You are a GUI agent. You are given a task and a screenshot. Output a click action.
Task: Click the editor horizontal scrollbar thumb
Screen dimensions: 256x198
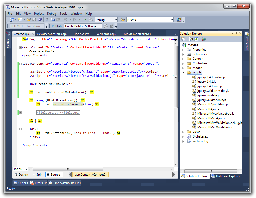[67, 169]
